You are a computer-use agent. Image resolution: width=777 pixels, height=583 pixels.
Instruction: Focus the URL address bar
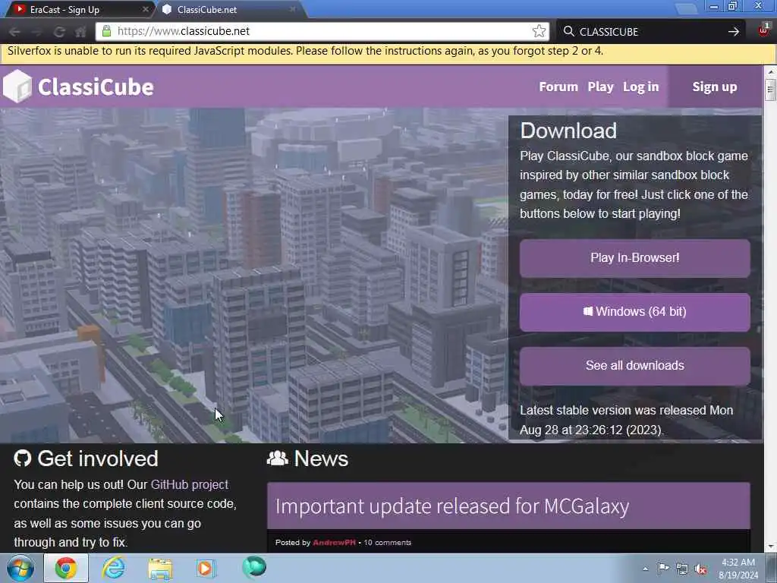coord(322,31)
